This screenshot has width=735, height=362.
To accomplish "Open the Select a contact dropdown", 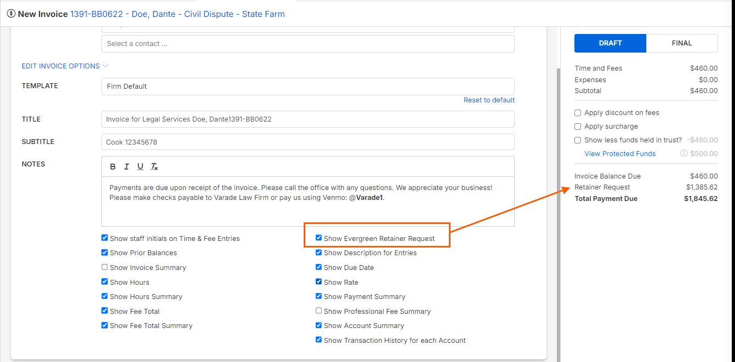I will [307, 44].
